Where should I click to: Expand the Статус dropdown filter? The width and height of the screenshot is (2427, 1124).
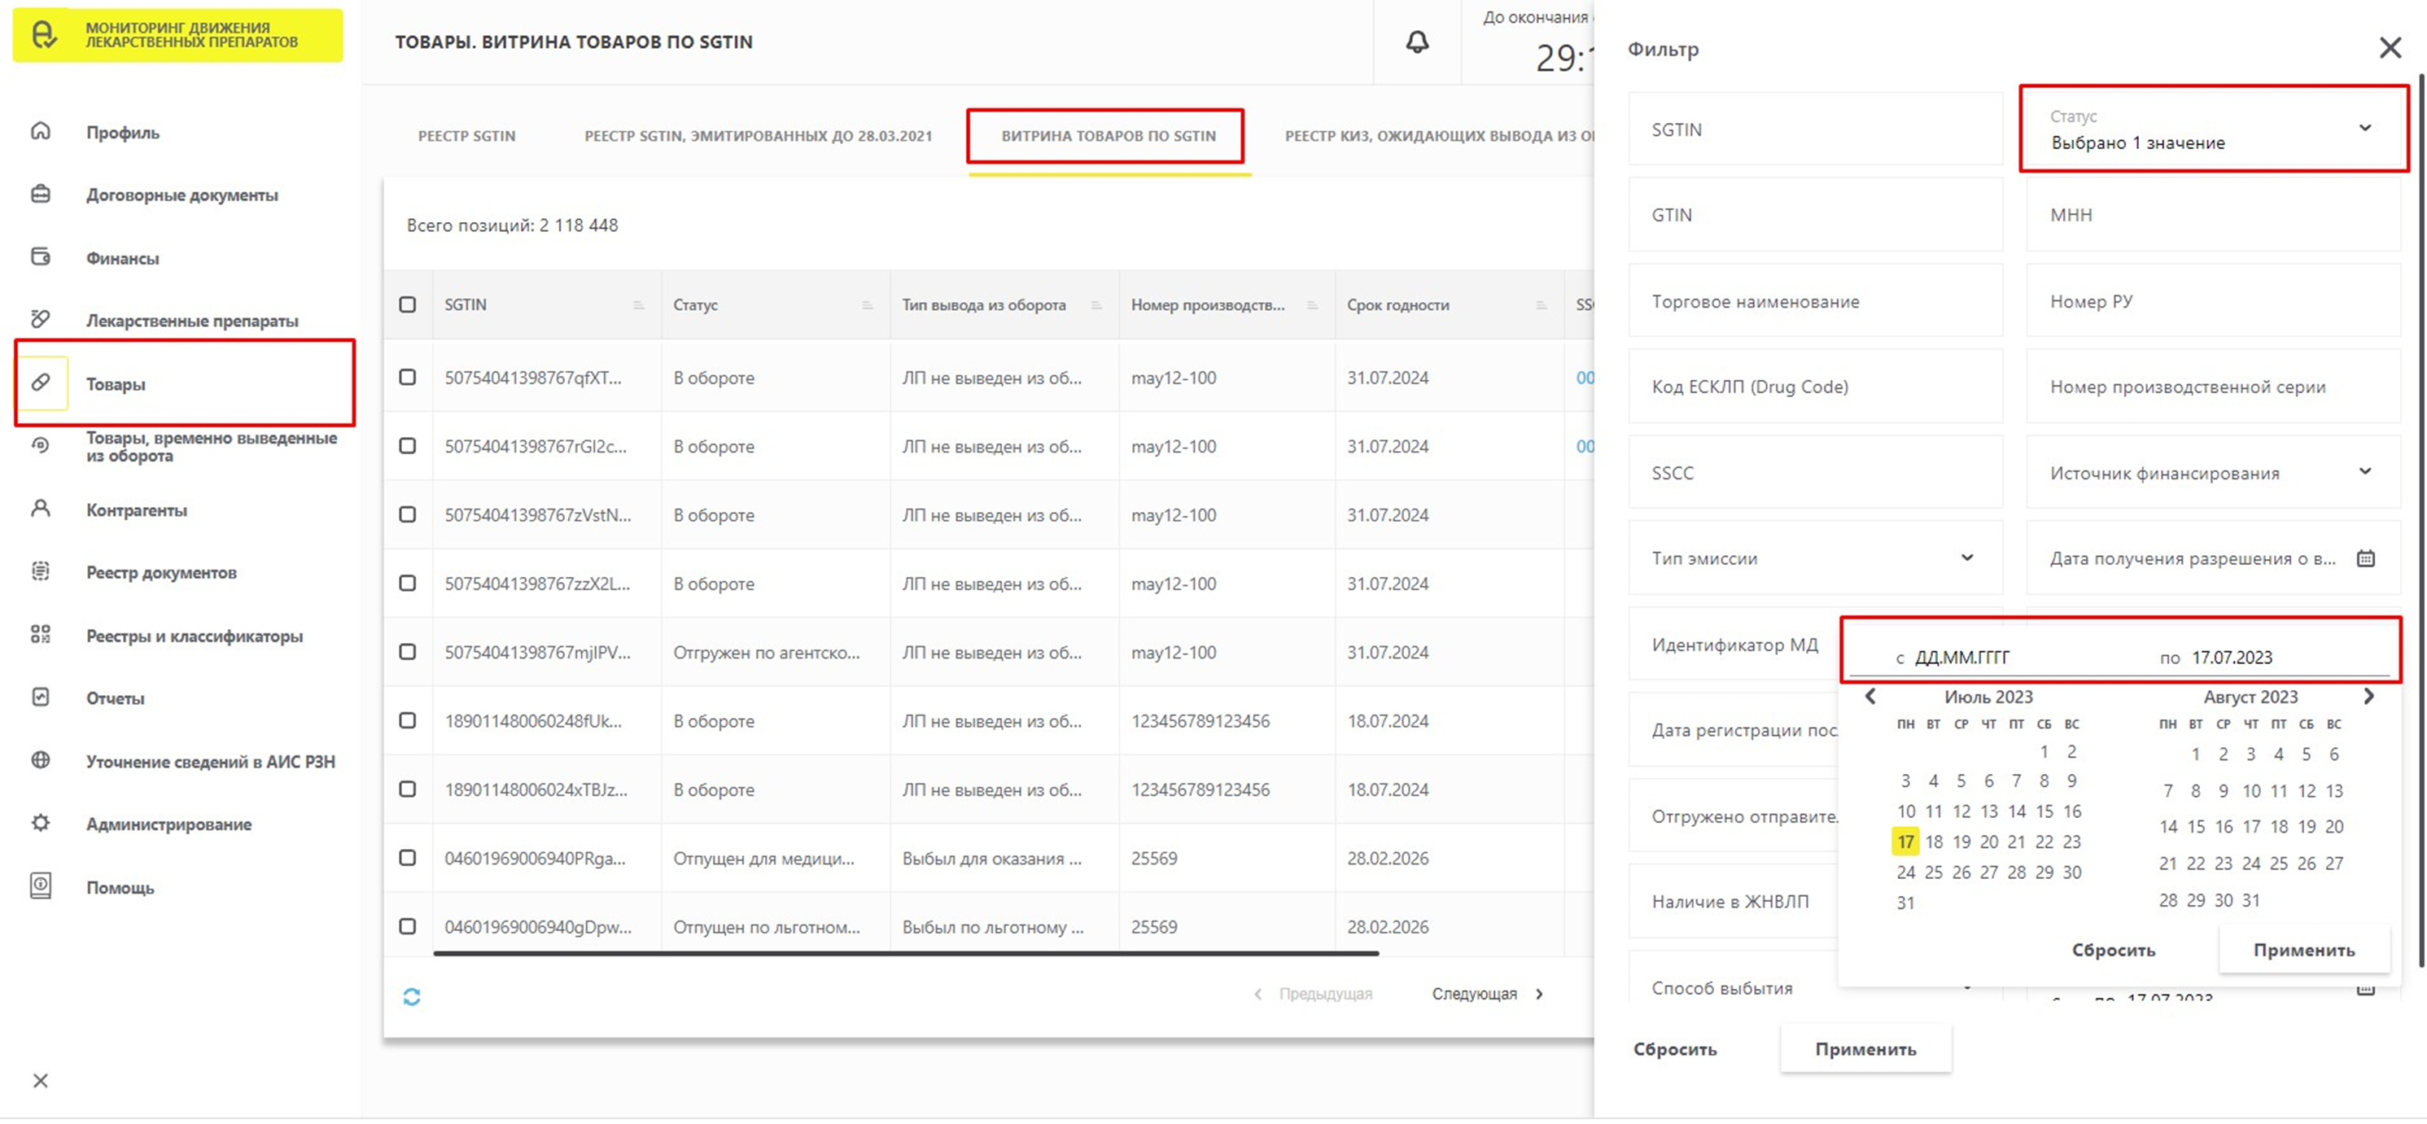(2365, 128)
